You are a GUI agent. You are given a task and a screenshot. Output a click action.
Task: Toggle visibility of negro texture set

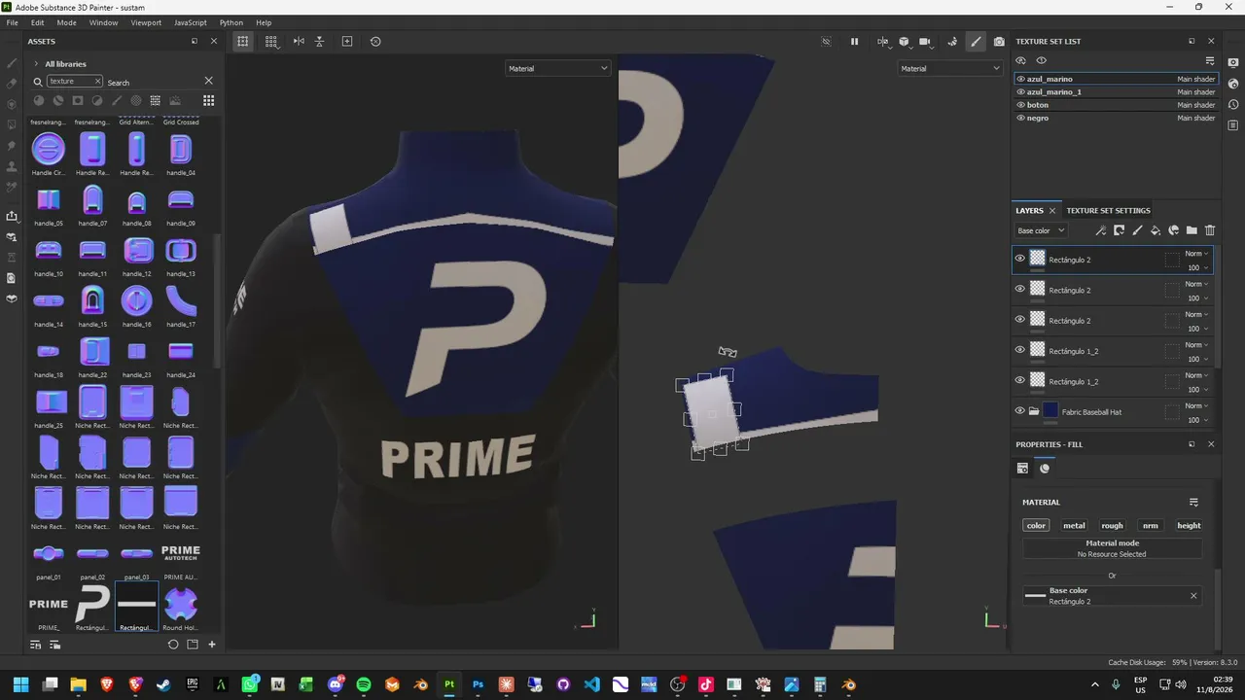pos(1020,118)
